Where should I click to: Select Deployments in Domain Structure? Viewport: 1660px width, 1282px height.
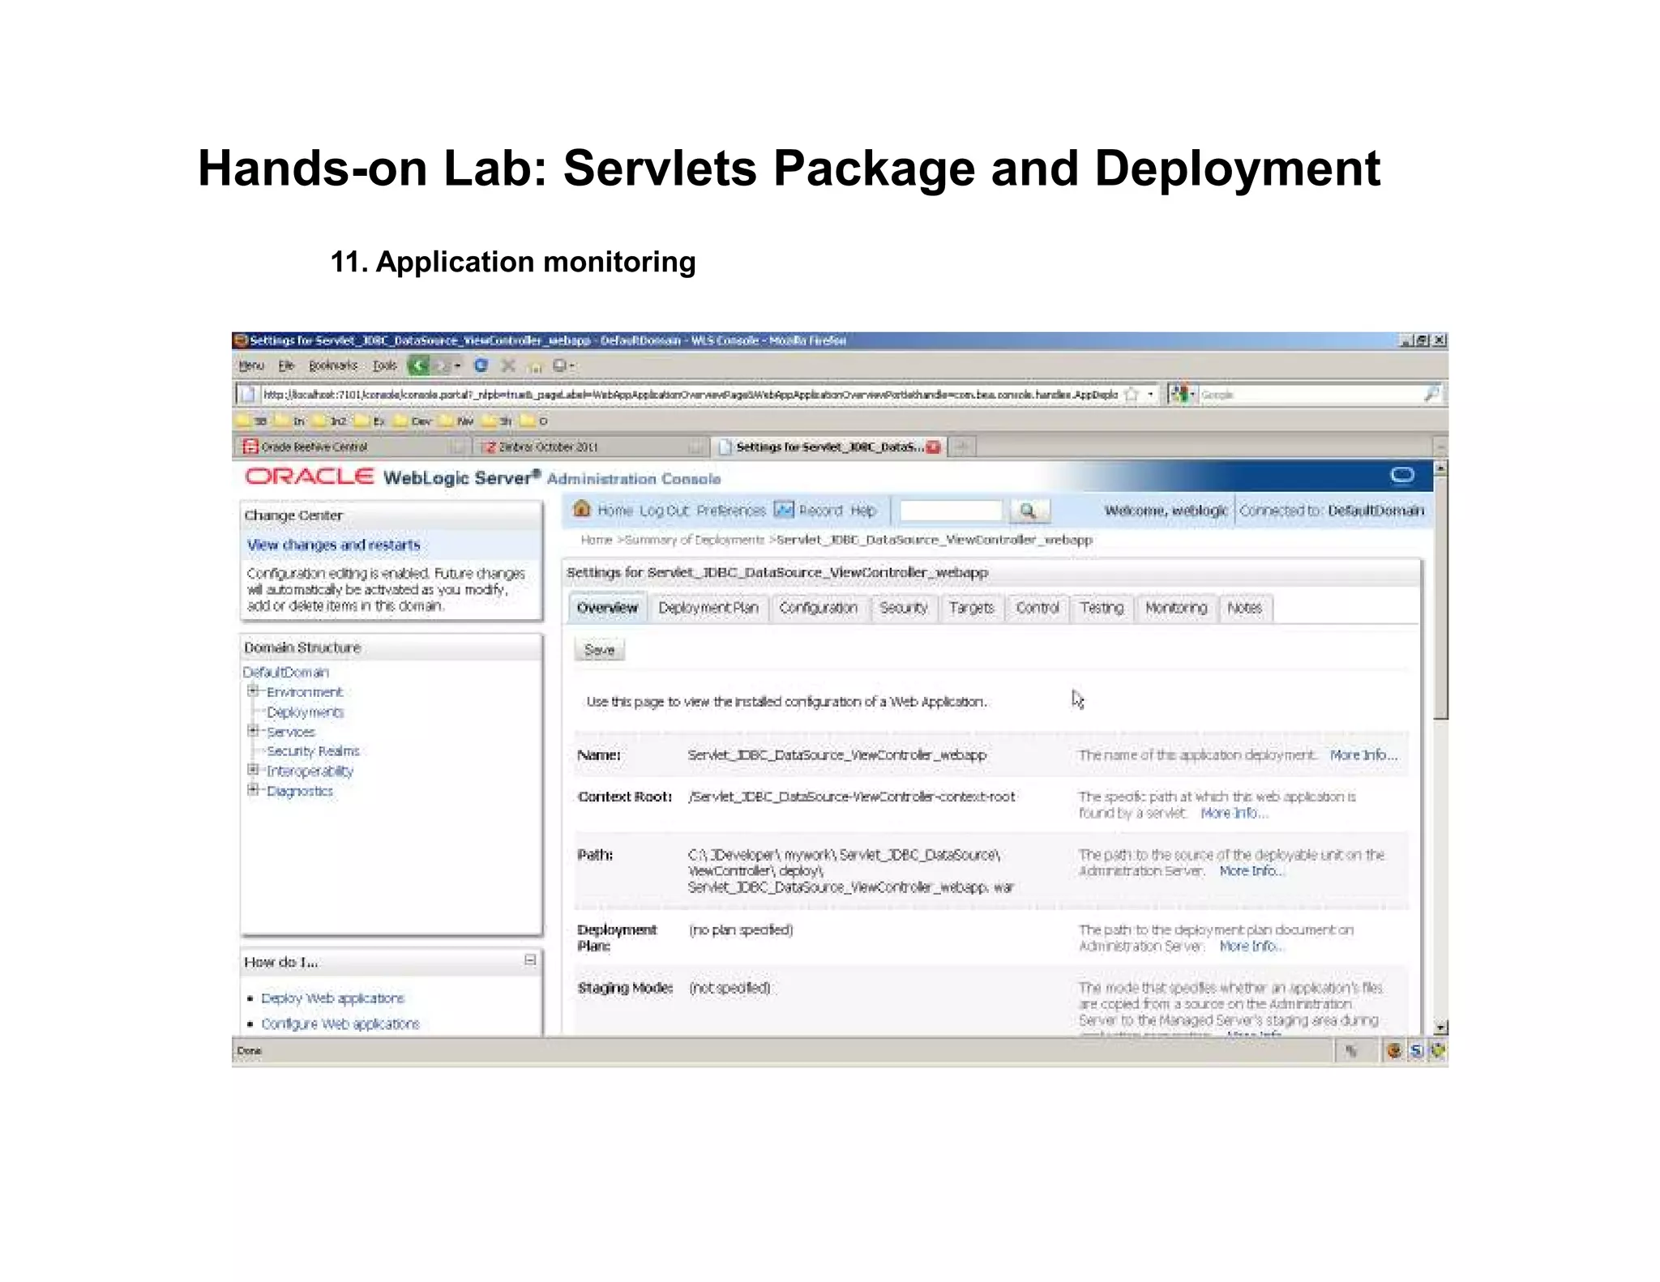(x=305, y=712)
